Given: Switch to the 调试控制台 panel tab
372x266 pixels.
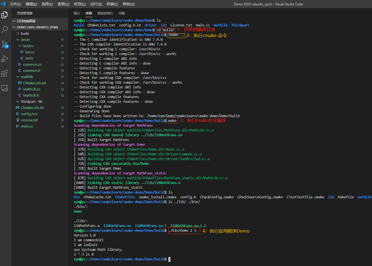Looking at the screenshot, I should tap(105, 13).
